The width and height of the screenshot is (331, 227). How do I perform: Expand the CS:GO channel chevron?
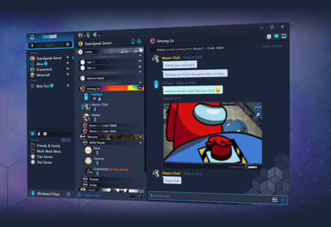tap(141, 191)
